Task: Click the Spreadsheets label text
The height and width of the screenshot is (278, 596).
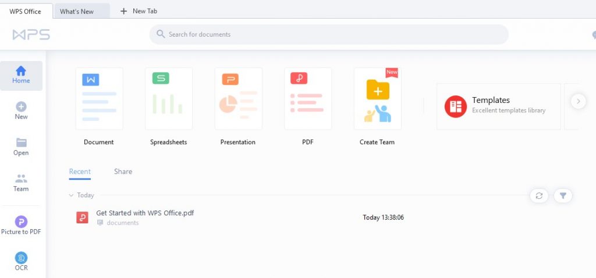Action: point(169,142)
